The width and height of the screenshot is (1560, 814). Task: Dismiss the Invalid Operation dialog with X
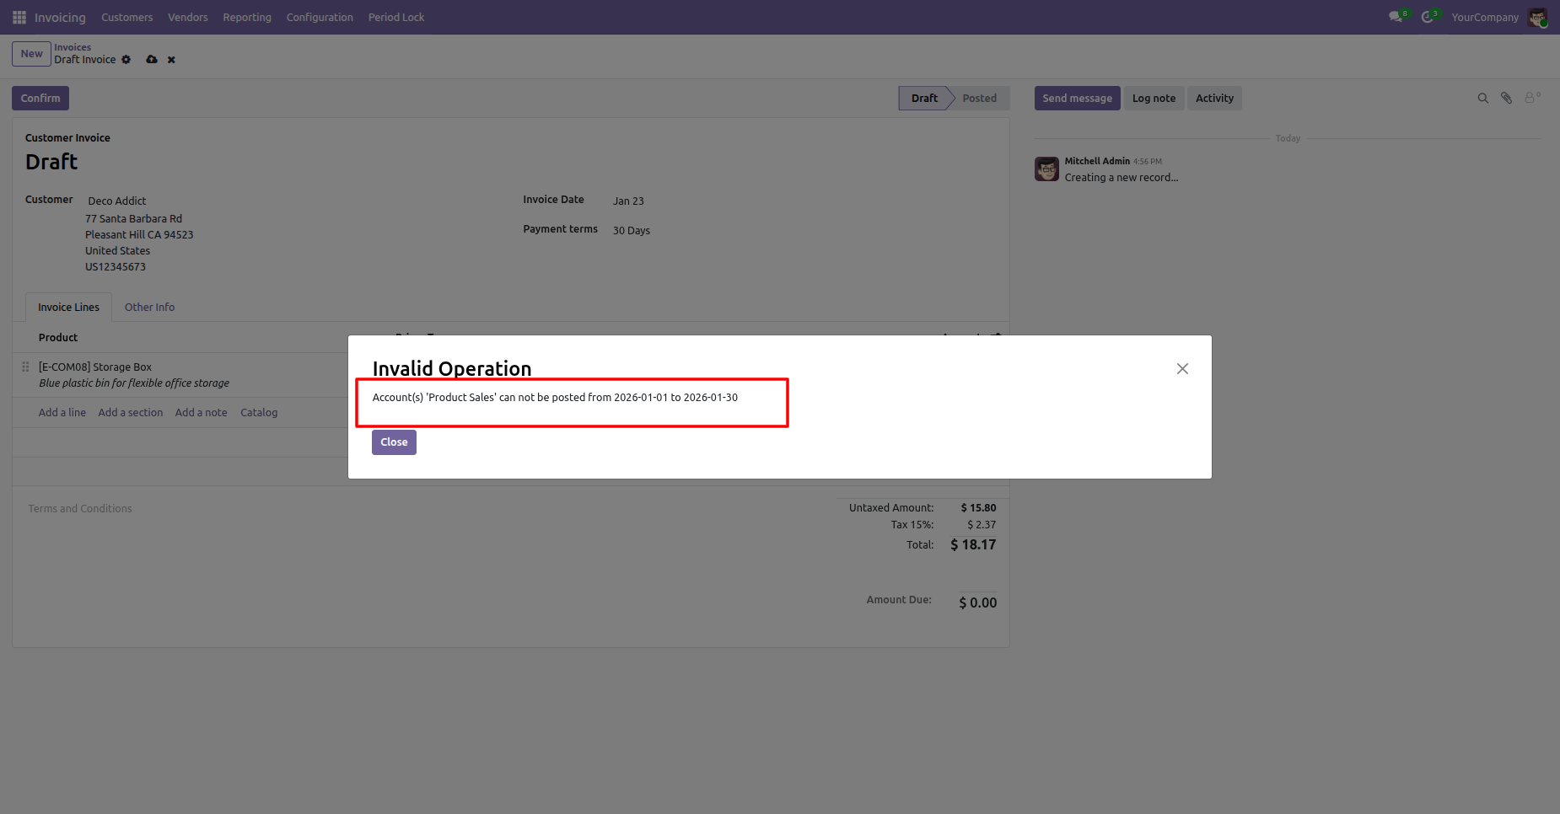[1182, 369]
